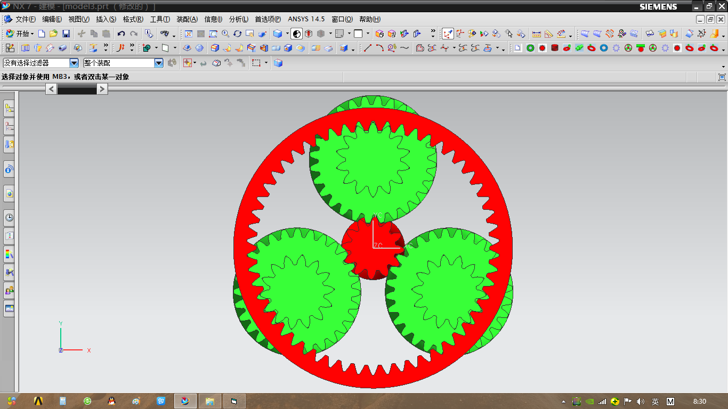The width and height of the screenshot is (728, 409).
Task: Click the Fit view icon
Action: [188, 34]
